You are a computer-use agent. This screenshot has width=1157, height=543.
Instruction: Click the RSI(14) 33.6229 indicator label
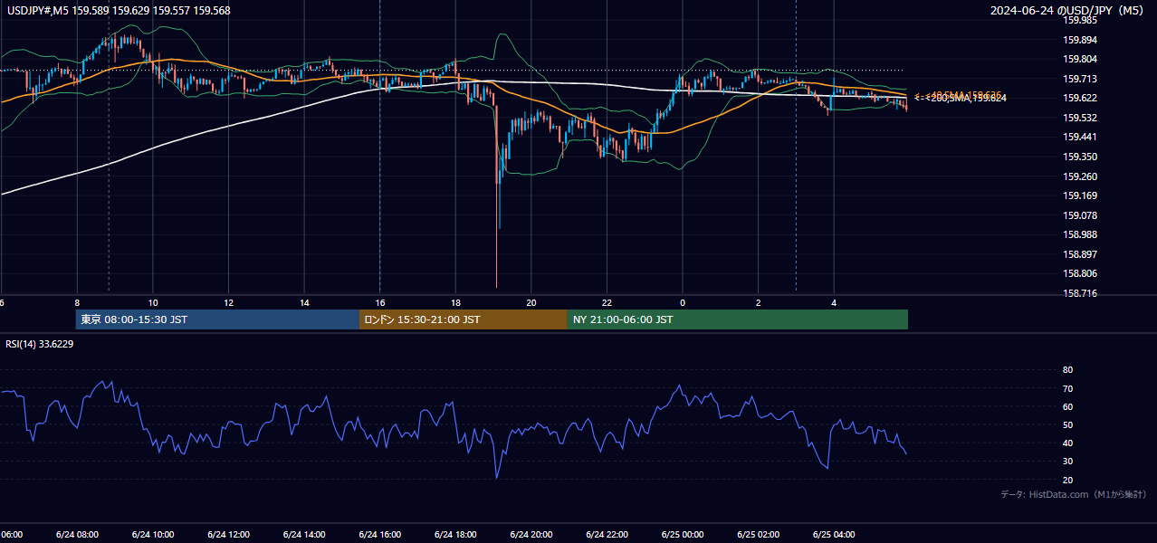coord(40,344)
